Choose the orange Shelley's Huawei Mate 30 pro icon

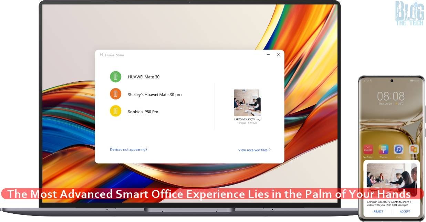click(x=116, y=94)
